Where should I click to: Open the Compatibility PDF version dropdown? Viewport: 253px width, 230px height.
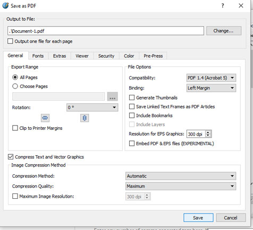[x=211, y=78]
